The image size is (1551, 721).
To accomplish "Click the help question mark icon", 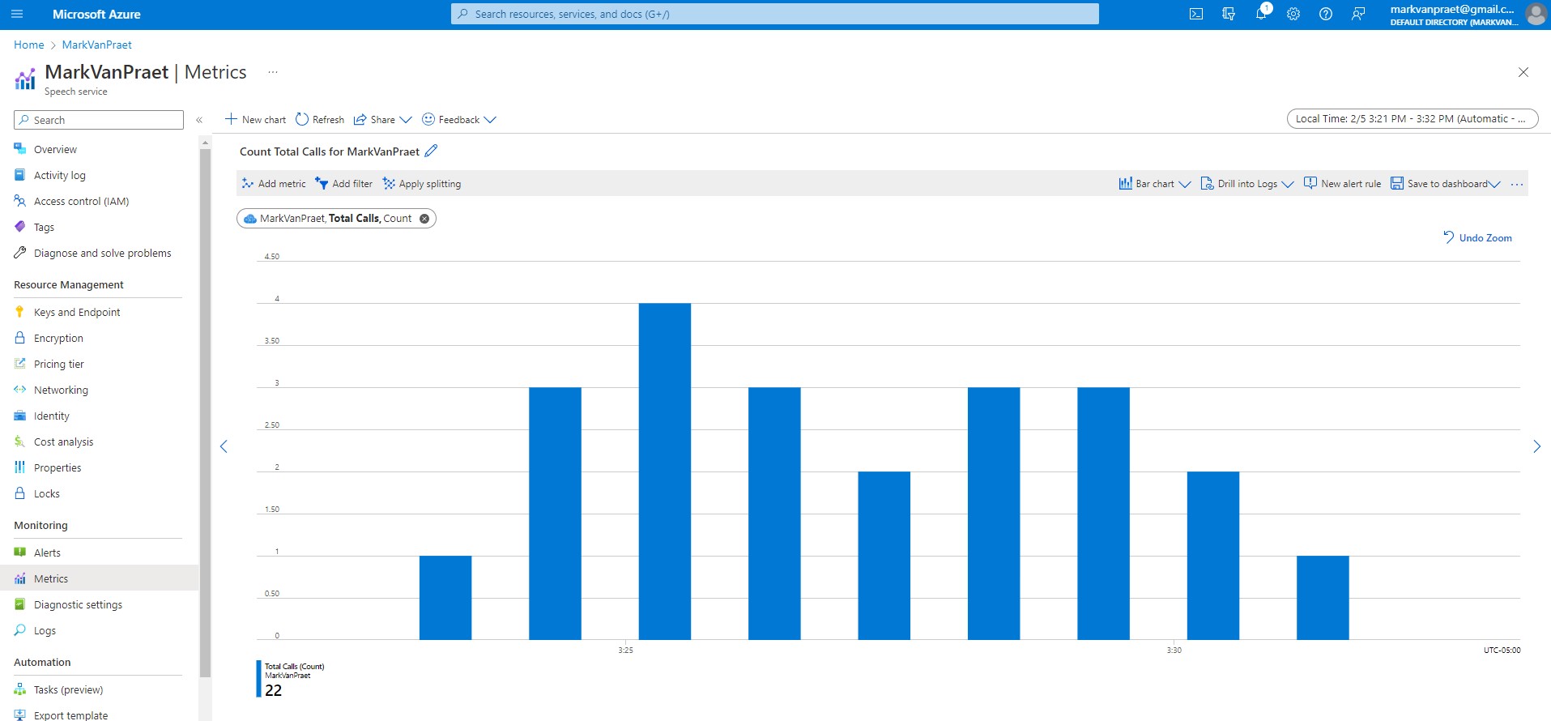I will click(x=1325, y=14).
